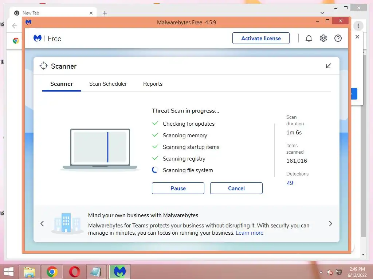This screenshot has width=373, height=279.
Task: Open Chrome's tab search dropdown arrow
Action: (x=322, y=13)
